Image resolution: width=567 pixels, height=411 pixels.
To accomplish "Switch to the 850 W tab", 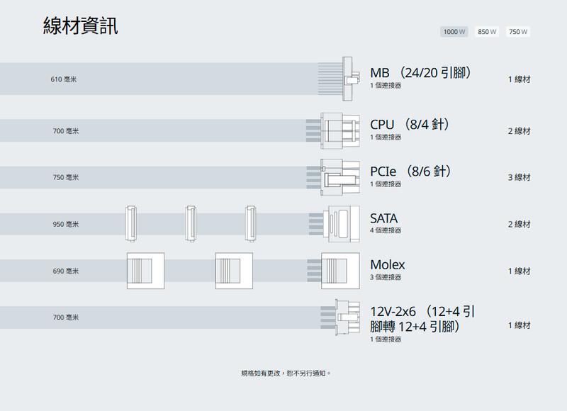I will (x=487, y=32).
